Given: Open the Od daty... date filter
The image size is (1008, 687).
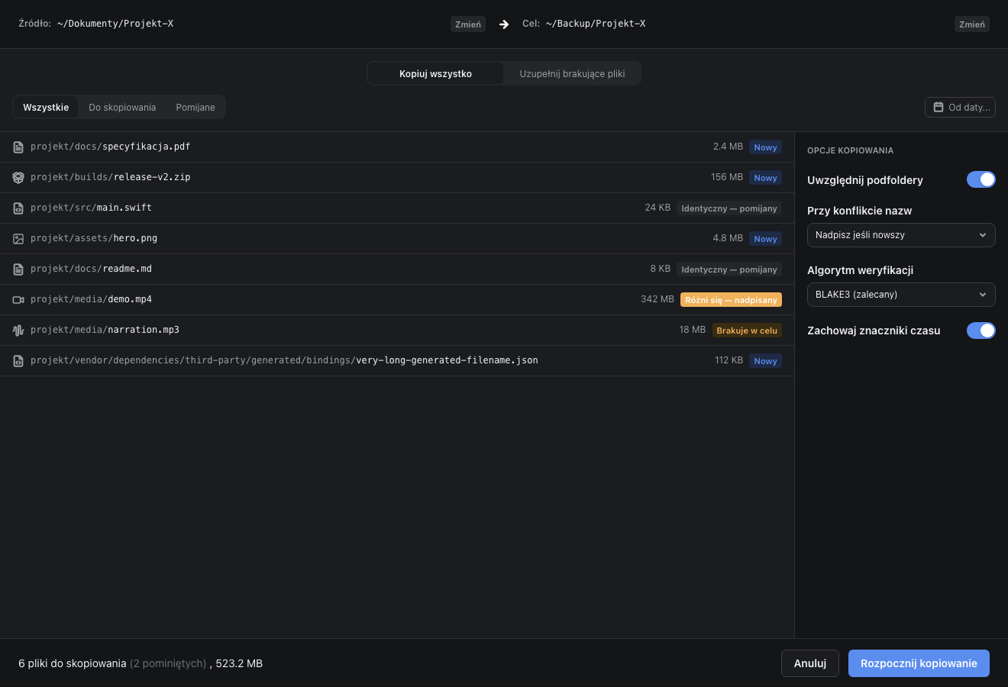Looking at the screenshot, I should coord(960,108).
